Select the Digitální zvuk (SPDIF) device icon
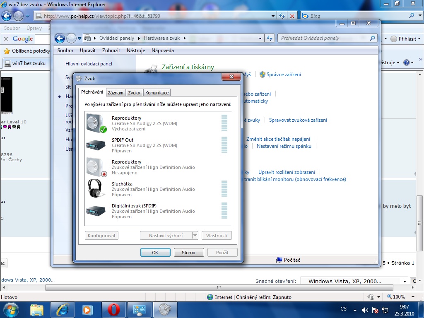The height and width of the screenshot is (318, 424). 96,210
